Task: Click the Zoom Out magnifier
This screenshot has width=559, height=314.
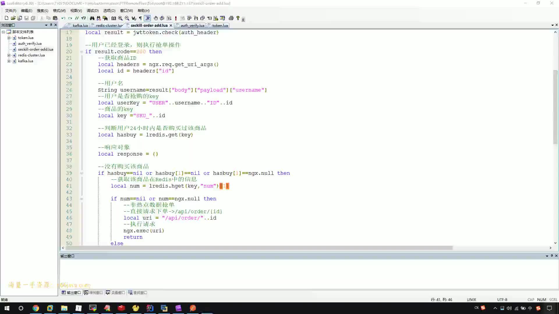Action: [127, 18]
